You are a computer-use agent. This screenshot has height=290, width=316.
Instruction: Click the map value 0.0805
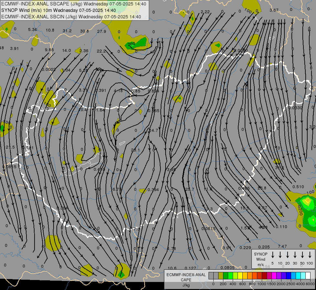[228, 267]
